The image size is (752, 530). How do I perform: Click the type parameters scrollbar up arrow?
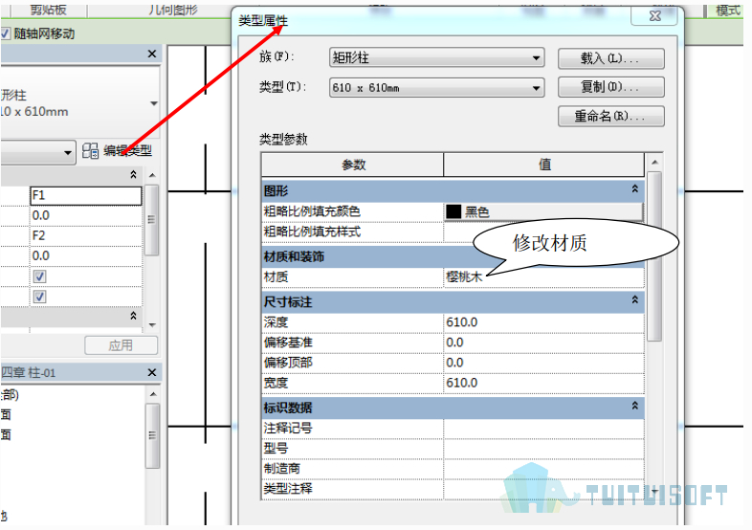[x=654, y=163]
